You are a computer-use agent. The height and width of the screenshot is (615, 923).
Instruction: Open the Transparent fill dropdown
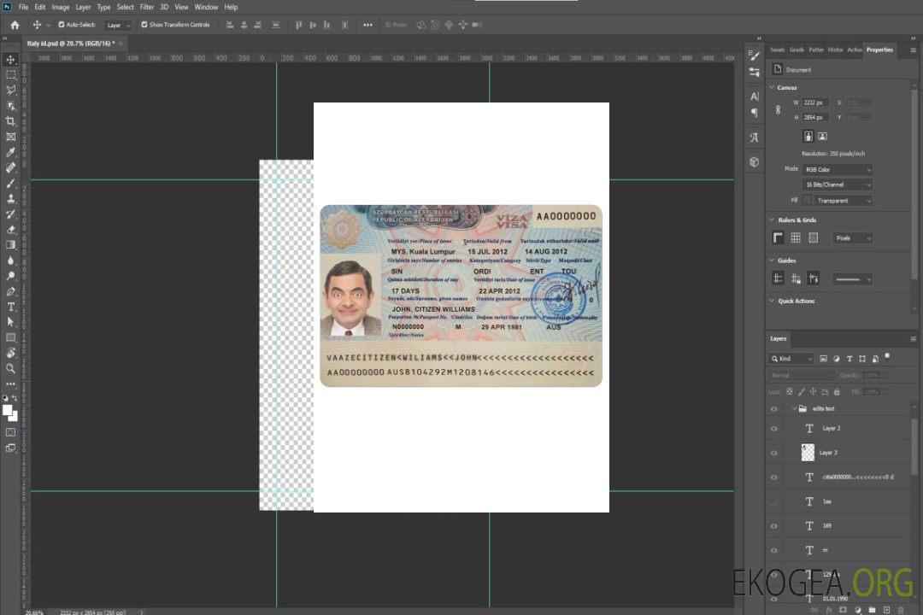tap(844, 201)
